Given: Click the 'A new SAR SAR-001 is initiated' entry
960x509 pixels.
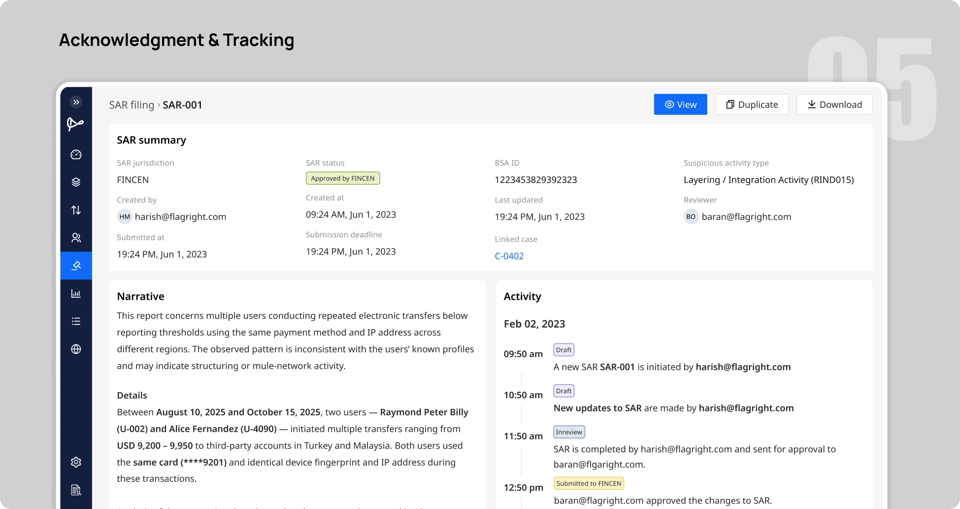Looking at the screenshot, I should [x=672, y=367].
